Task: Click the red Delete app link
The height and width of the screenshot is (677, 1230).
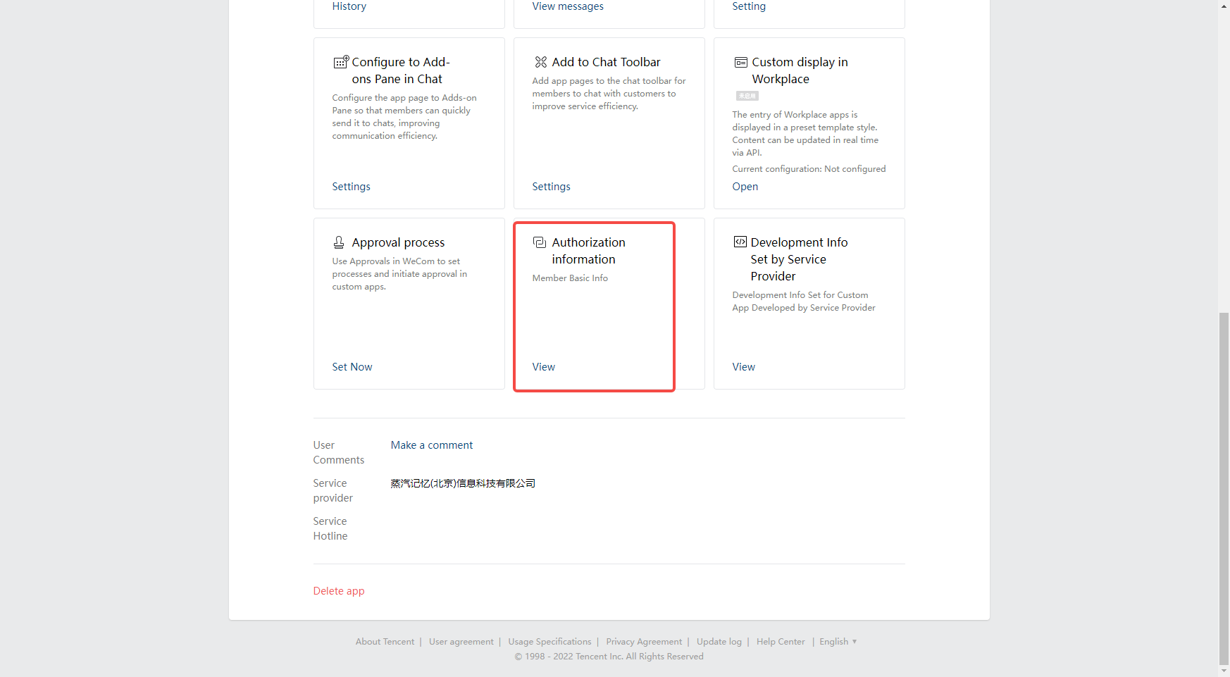Action: [338, 591]
